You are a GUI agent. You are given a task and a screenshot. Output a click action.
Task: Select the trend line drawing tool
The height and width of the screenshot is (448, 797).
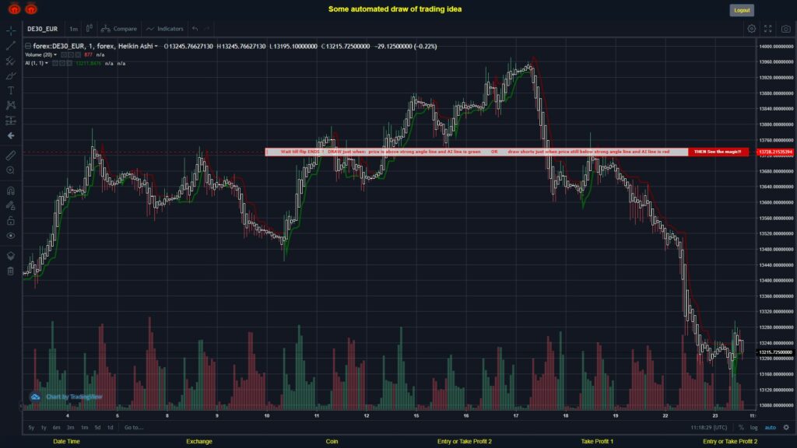pos(11,46)
